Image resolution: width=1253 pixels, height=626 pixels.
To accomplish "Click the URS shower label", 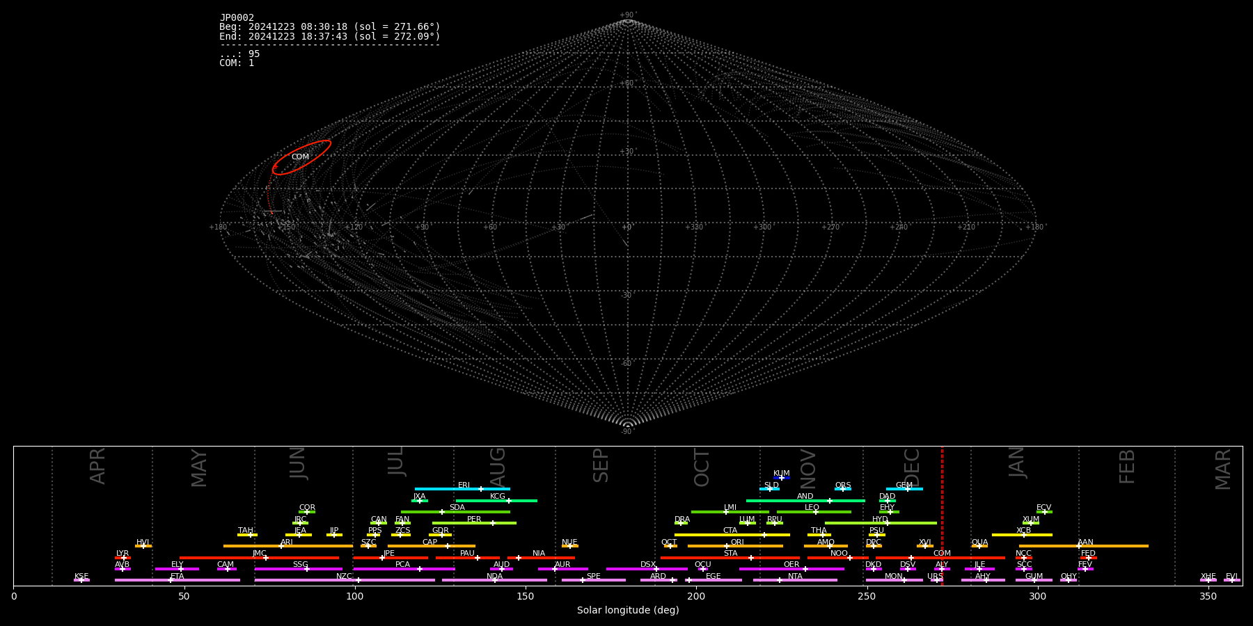I will click(935, 577).
